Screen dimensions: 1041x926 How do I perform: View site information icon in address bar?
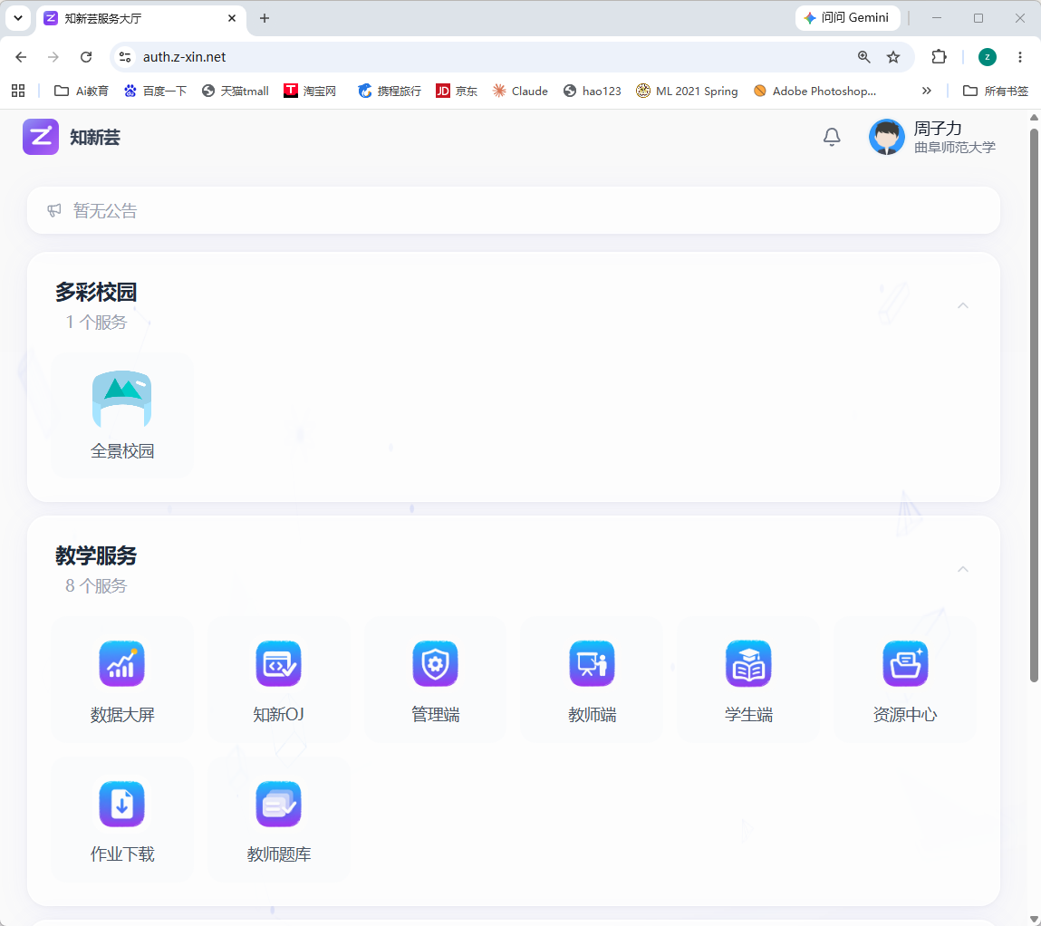[125, 57]
